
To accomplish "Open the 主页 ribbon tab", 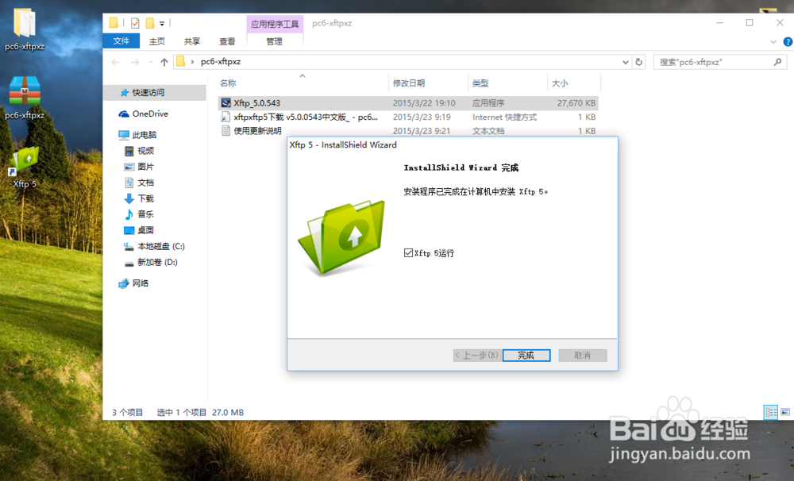I will point(157,41).
